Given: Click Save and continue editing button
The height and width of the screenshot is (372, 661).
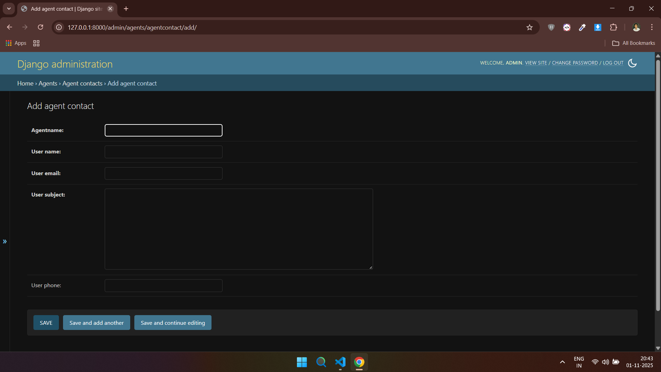Looking at the screenshot, I should tap(173, 323).
